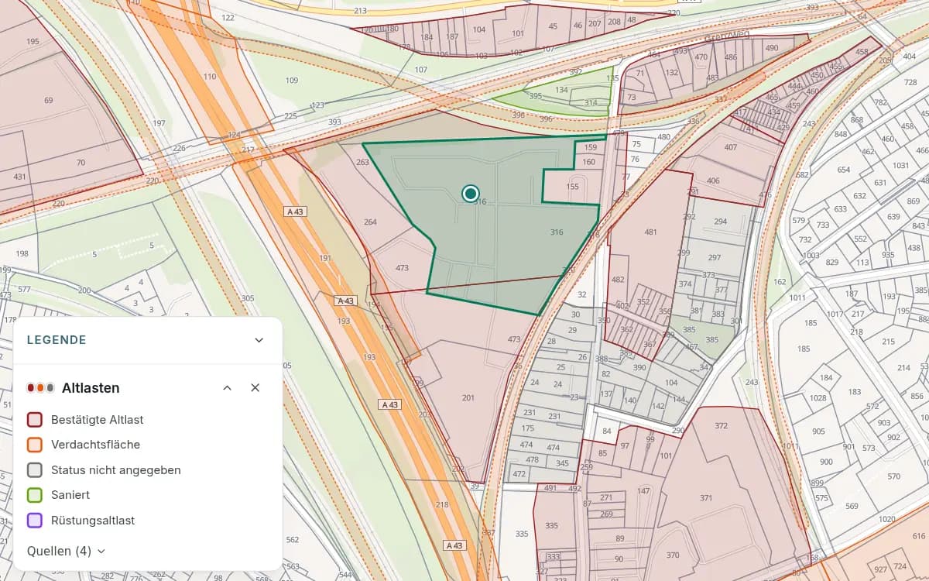This screenshot has width=929, height=581.
Task: Select parcel 407 on the map
Action: click(731, 147)
